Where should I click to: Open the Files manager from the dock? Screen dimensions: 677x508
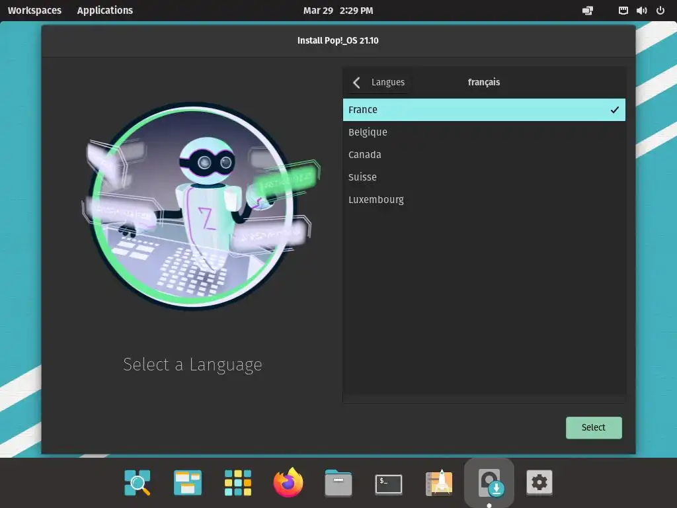[338, 482]
